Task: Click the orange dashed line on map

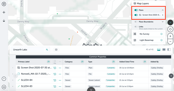Action: [72, 41]
